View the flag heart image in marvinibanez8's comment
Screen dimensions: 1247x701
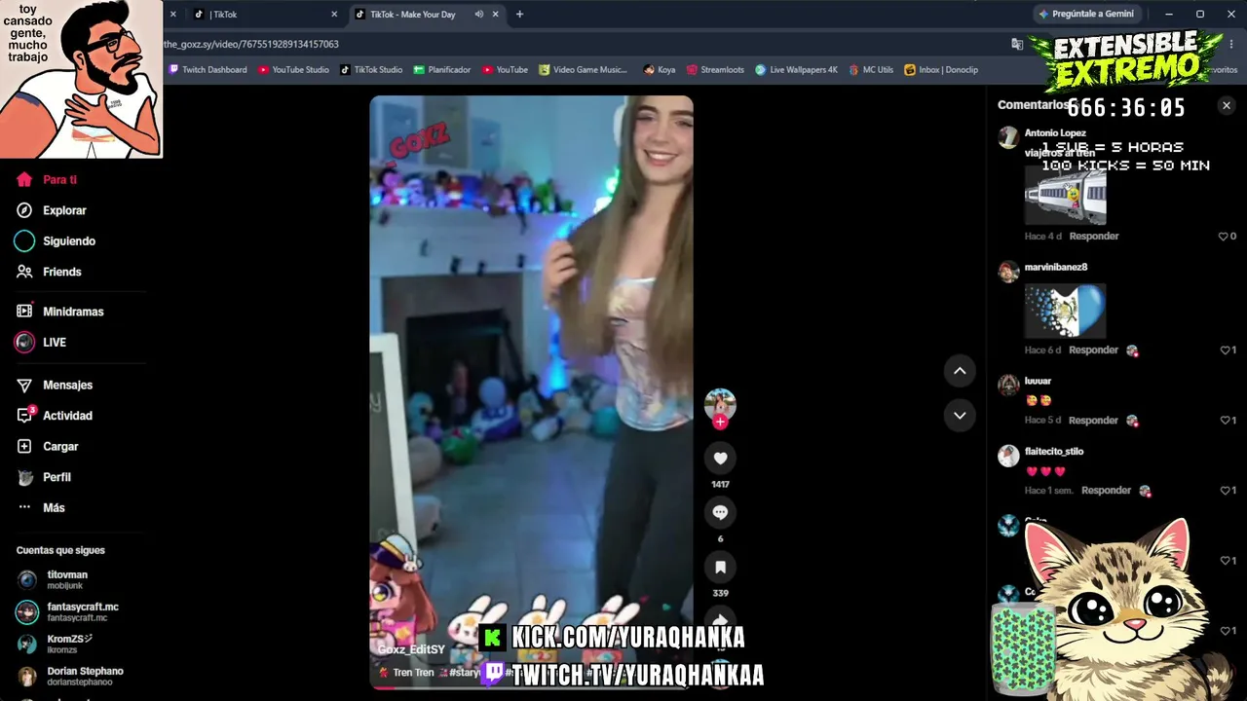1065,311
